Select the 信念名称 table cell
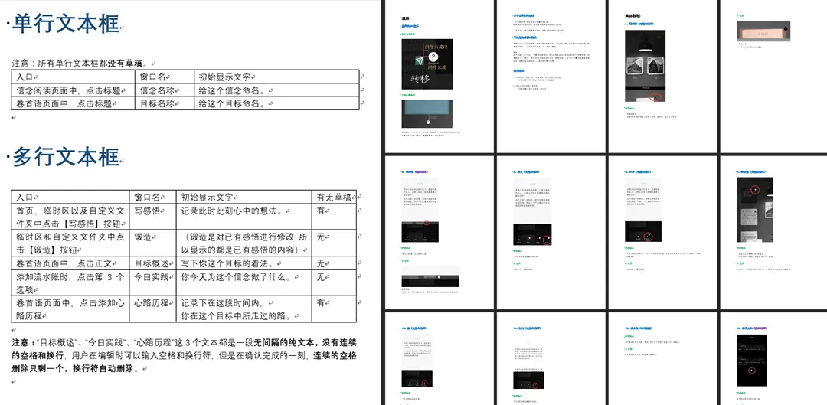Screen dimensions: 827x405 point(158,90)
